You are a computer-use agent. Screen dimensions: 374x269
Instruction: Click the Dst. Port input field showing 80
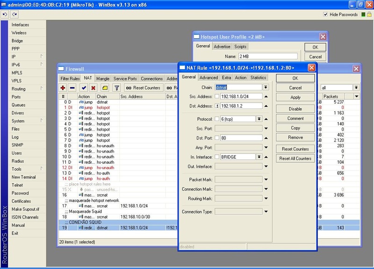tap(241, 138)
